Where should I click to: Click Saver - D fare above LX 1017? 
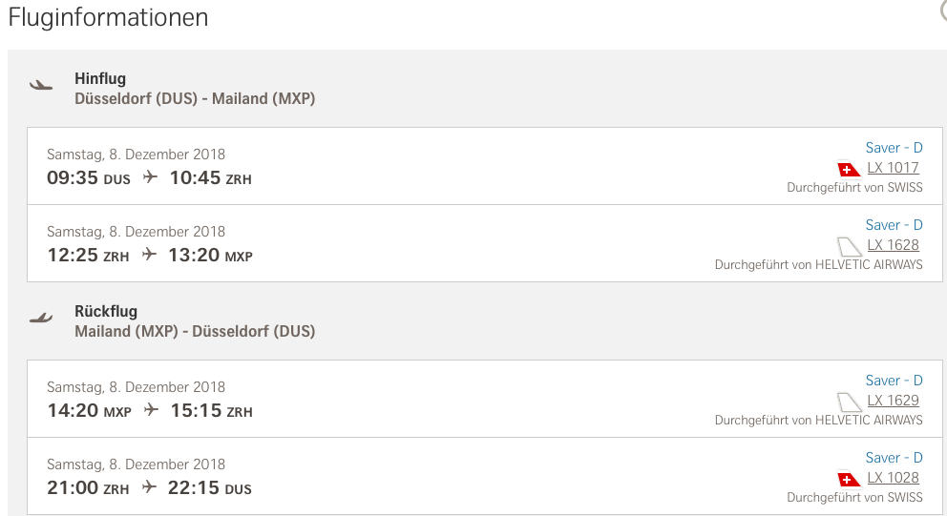pyautogui.click(x=894, y=148)
